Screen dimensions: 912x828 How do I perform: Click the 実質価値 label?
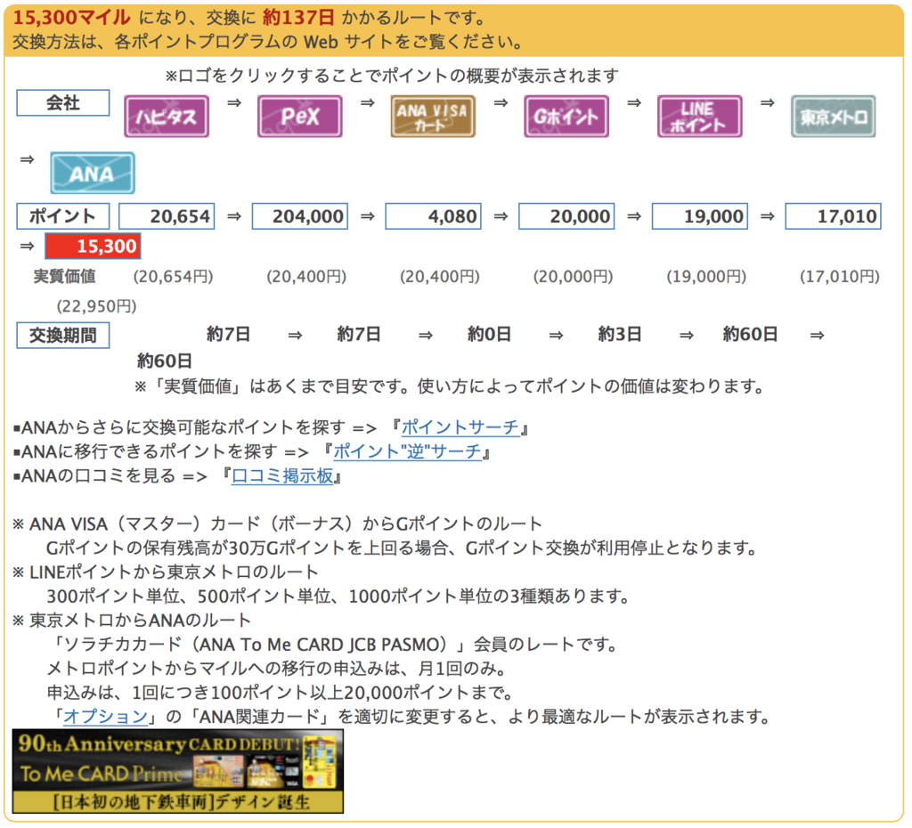click(x=64, y=276)
